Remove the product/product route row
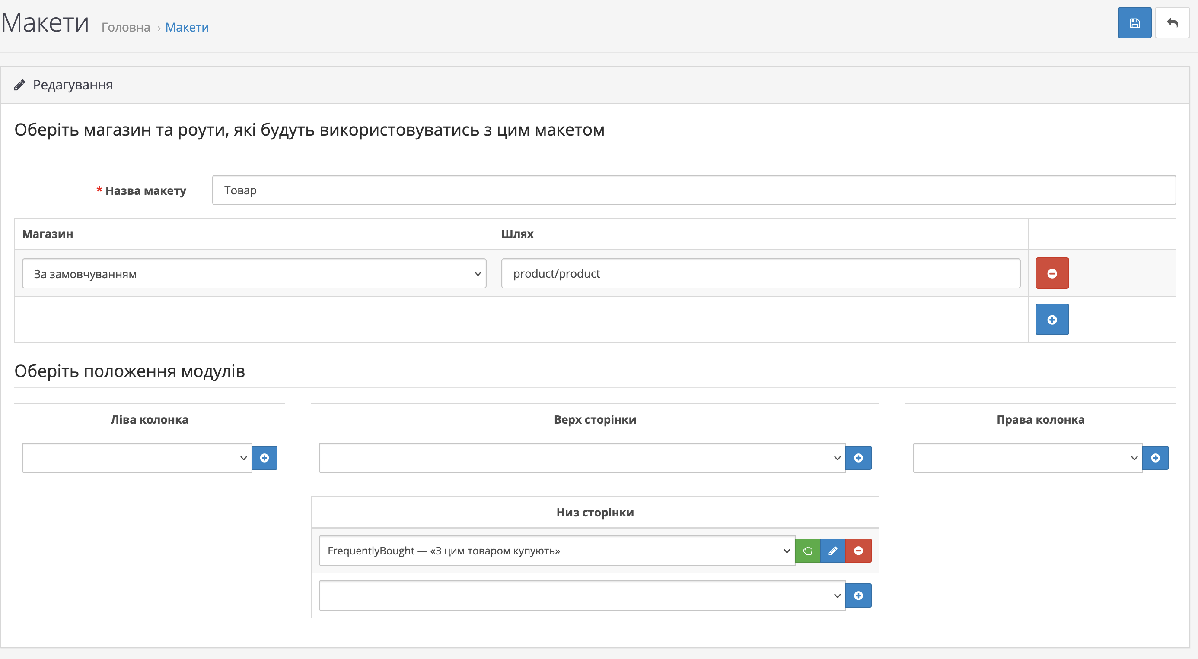 pos(1052,273)
